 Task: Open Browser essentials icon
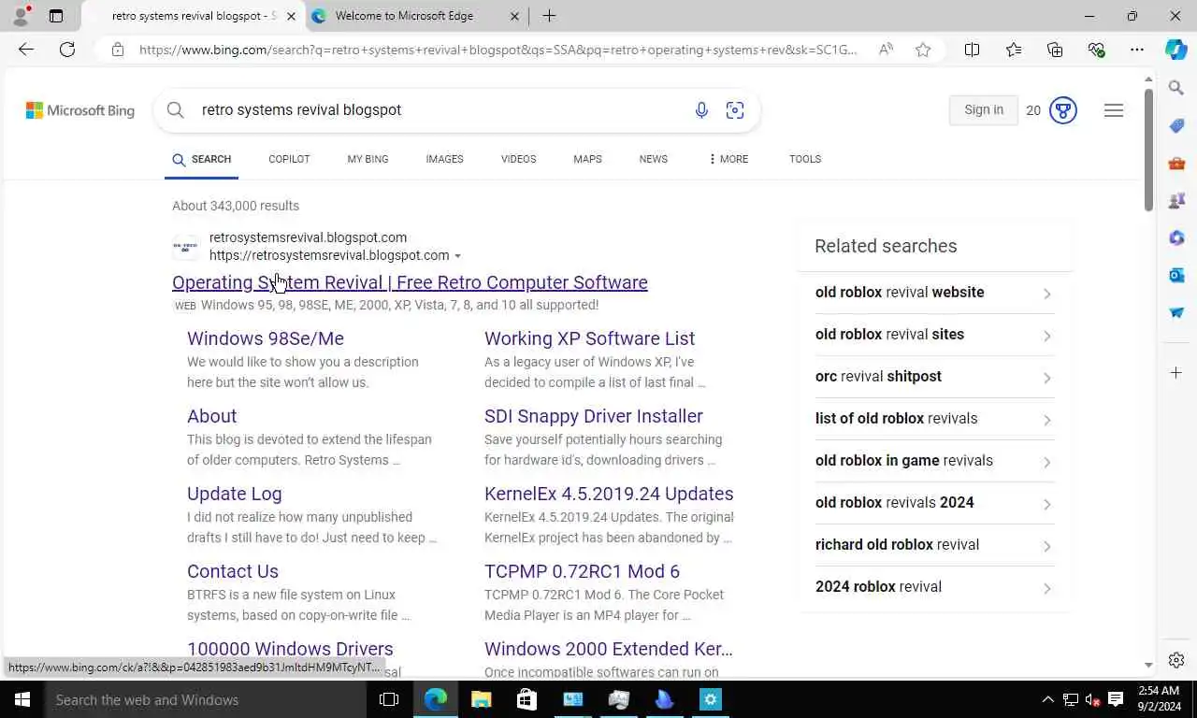point(1096,50)
